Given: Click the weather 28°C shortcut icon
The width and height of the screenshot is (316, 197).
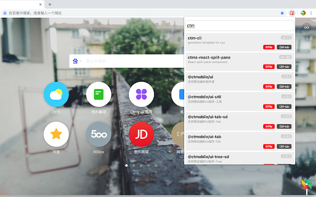Looking at the screenshot, I should [x=56, y=94].
